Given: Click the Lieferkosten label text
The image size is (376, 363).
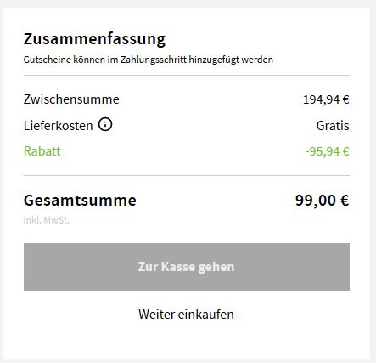Looking at the screenshot, I should [59, 126].
